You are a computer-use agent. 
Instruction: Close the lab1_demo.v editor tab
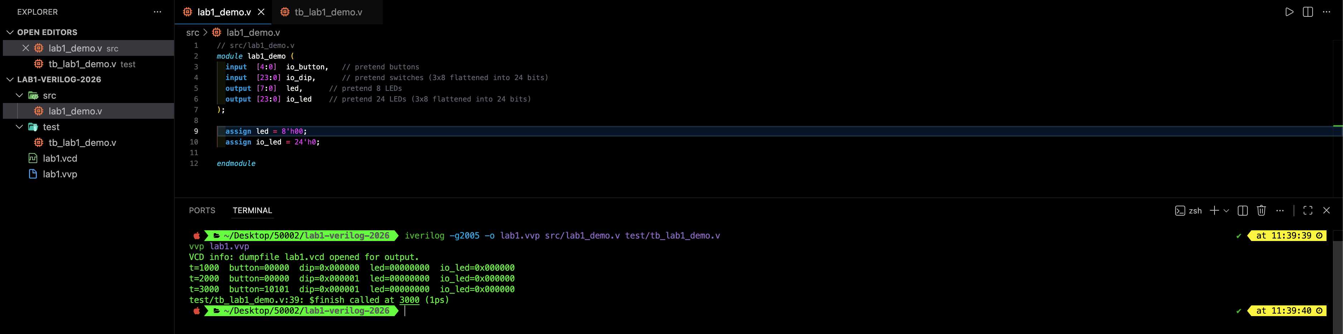pos(261,12)
